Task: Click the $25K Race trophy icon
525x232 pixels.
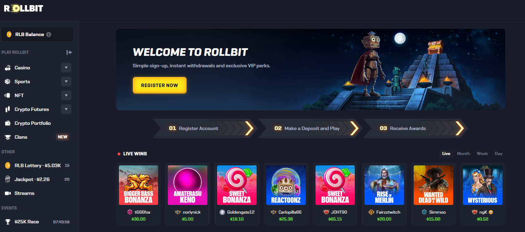Action: [x=8, y=222]
